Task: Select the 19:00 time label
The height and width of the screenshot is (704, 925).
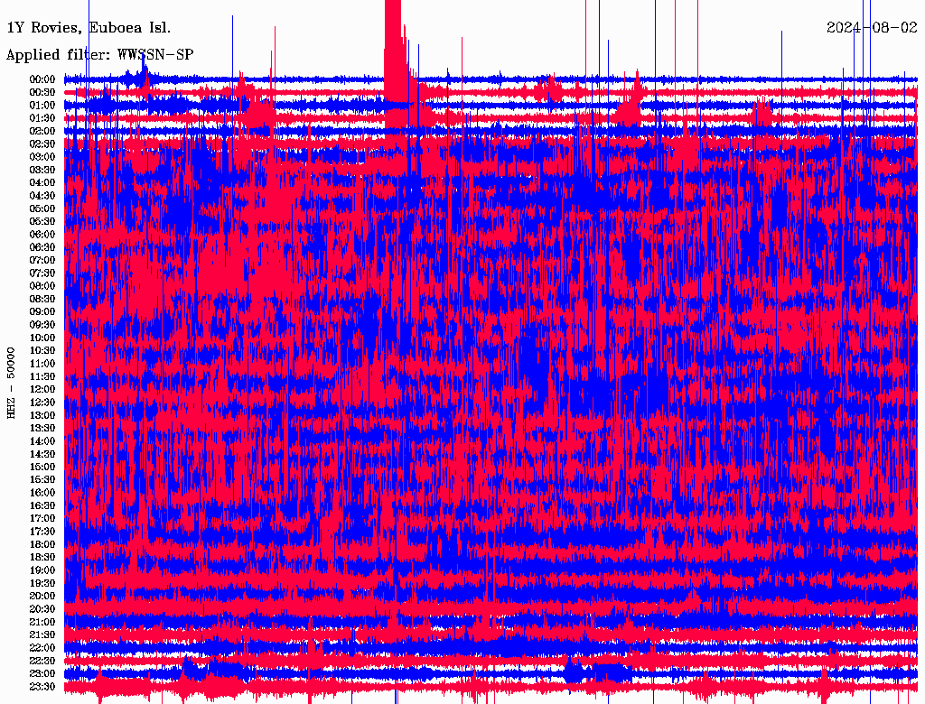Action: coord(42,570)
